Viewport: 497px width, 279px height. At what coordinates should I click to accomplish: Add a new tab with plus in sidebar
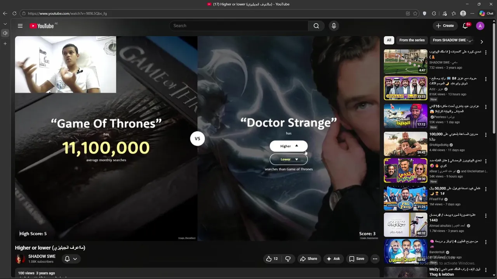pos(5,43)
